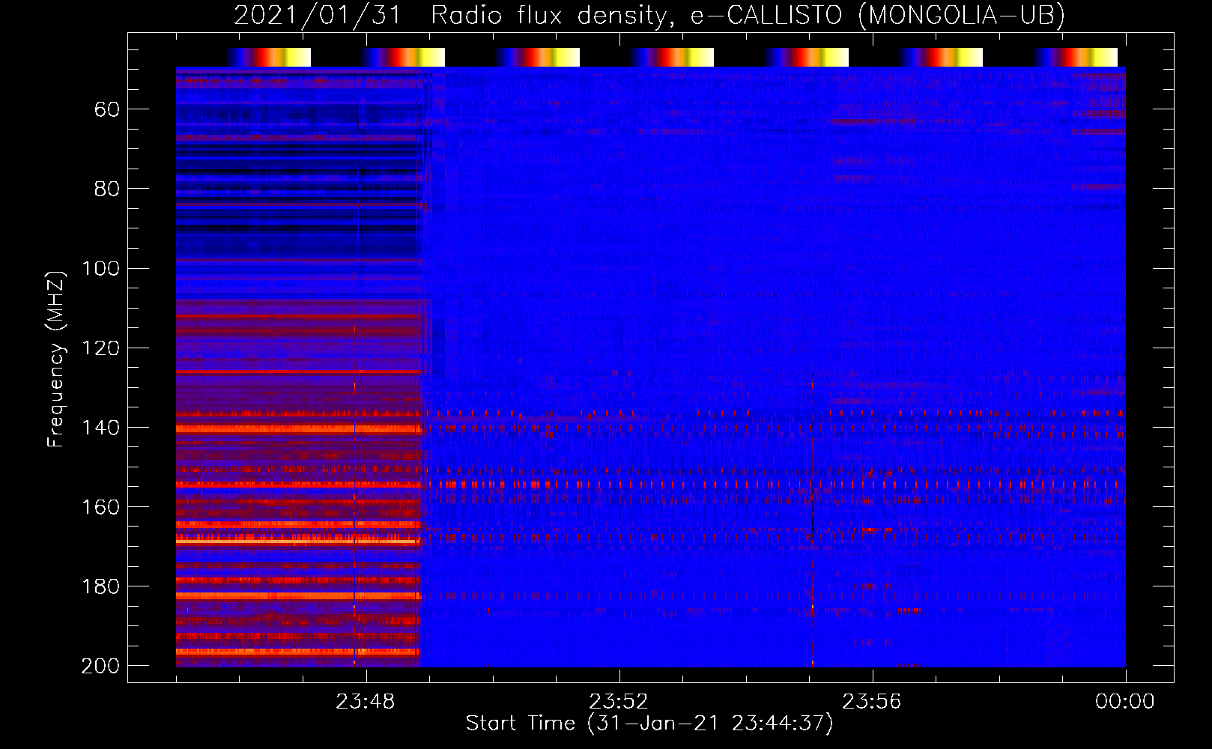Viewport: 1212px width, 749px height.
Task: Click the 140 MHz frequency label
Action: pos(100,428)
